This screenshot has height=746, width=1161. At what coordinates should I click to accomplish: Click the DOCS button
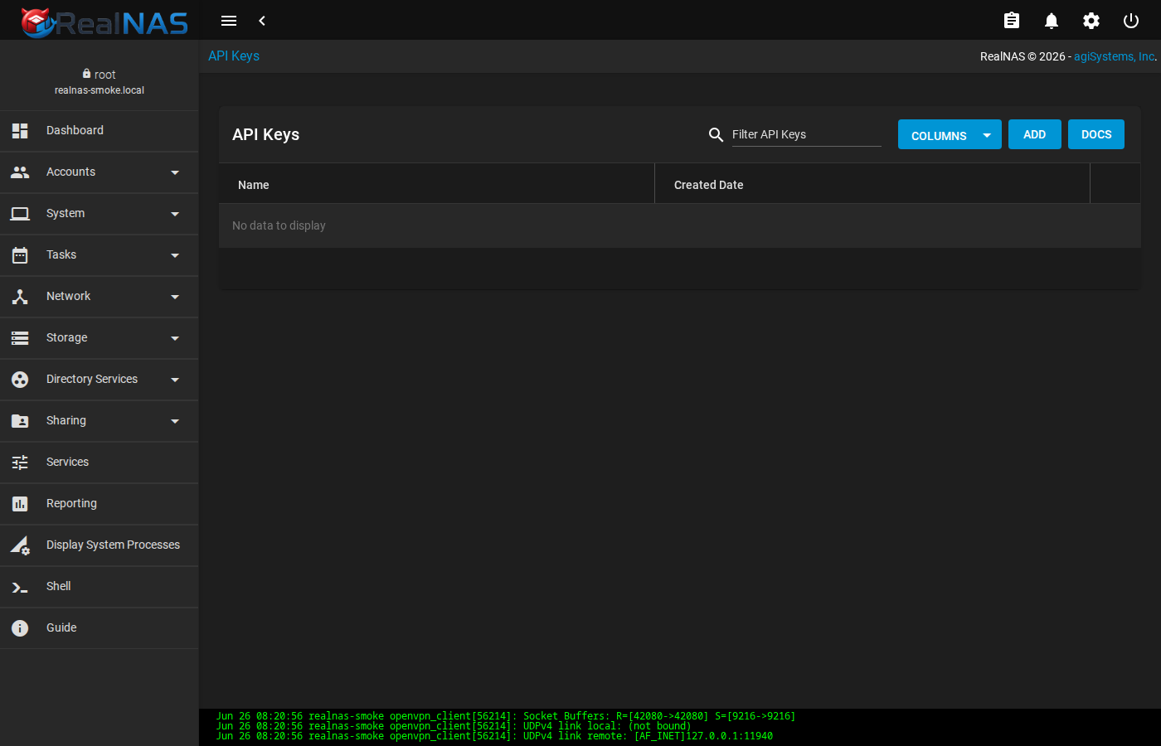tap(1096, 134)
